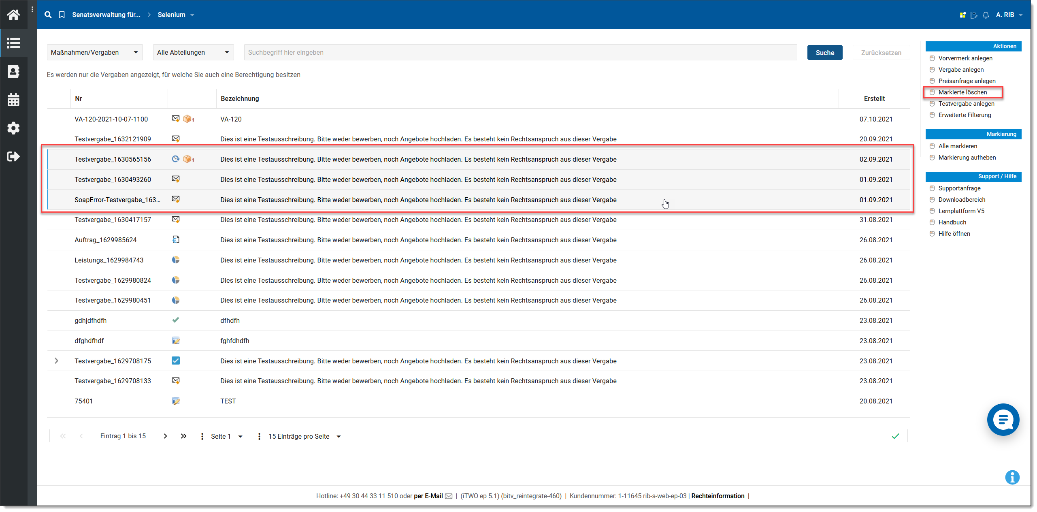The width and height of the screenshot is (1037, 512).
Task: Open the settings gear in sidebar
Action: [13, 128]
